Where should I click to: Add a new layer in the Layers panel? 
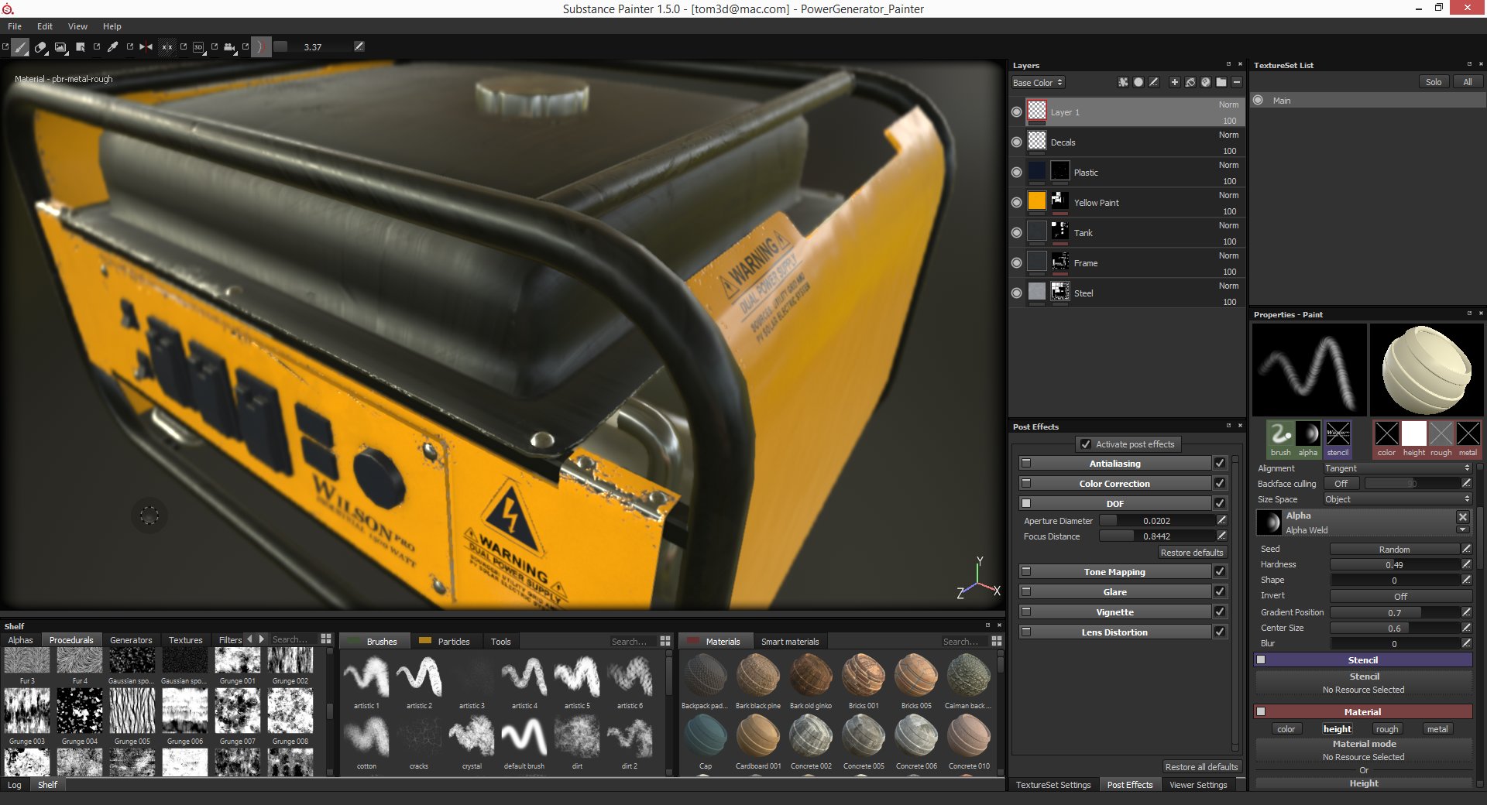[1174, 82]
